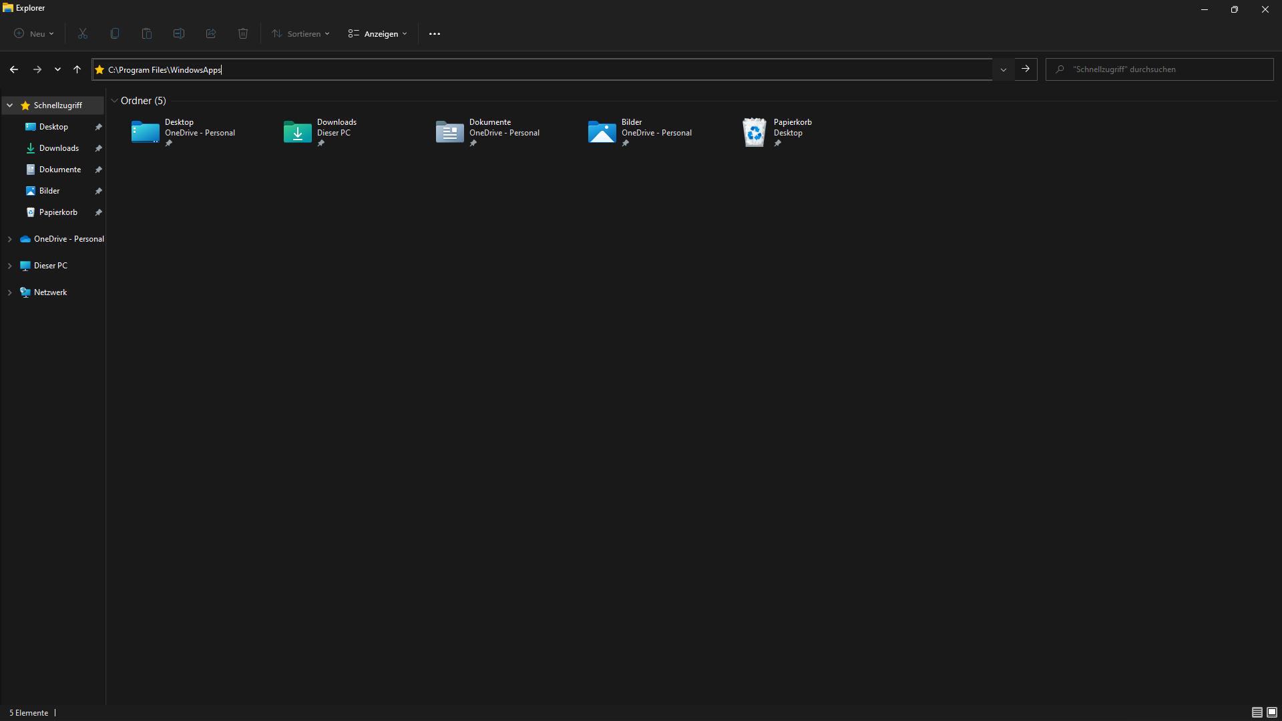Open the Sortieren dropdown

point(301,33)
